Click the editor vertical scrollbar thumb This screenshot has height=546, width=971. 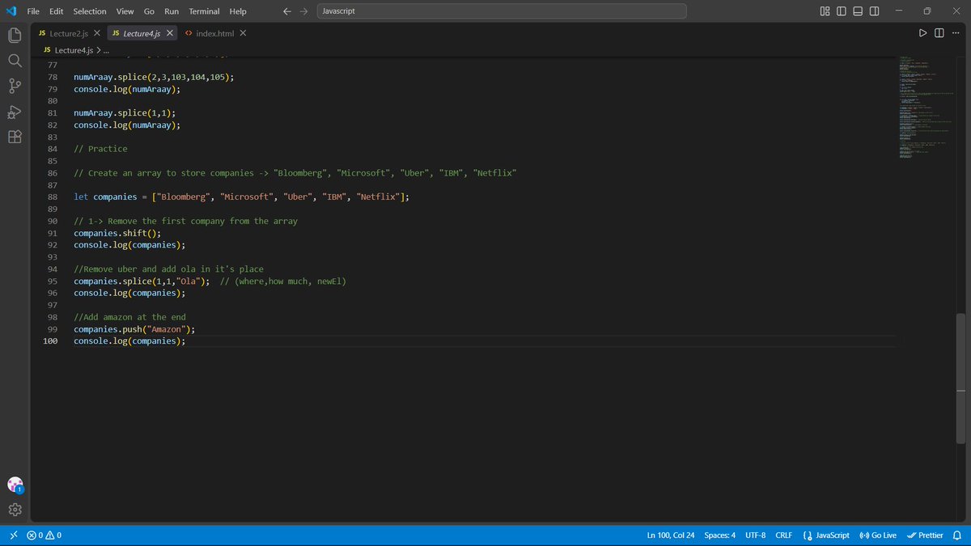click(960, 378)
